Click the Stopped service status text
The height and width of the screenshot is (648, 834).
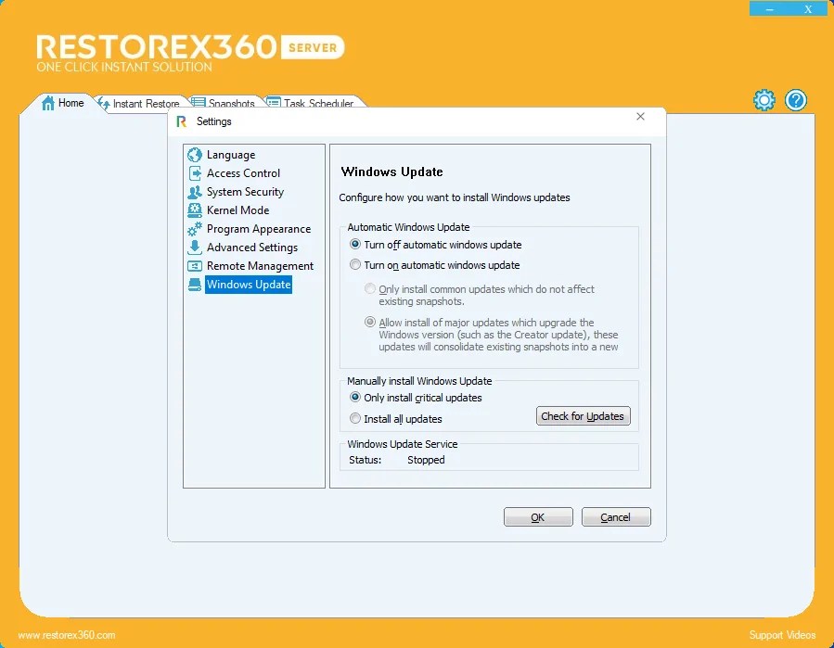(x=426, y=460)
